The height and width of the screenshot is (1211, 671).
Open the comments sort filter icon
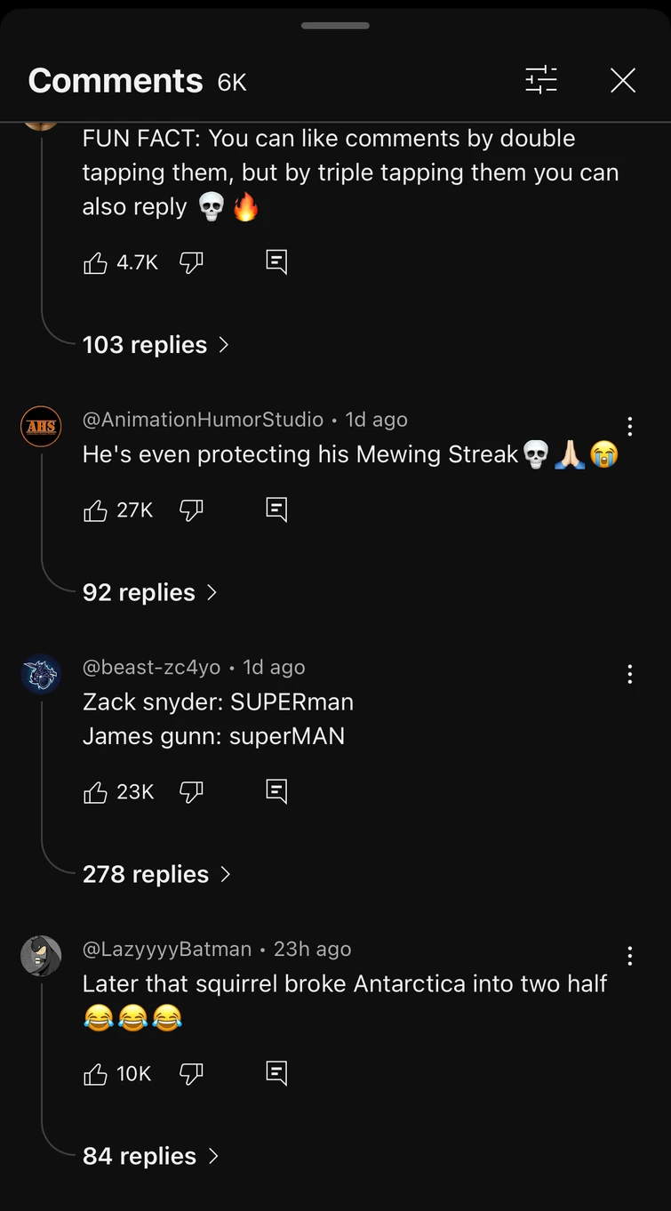coord(540,80)
